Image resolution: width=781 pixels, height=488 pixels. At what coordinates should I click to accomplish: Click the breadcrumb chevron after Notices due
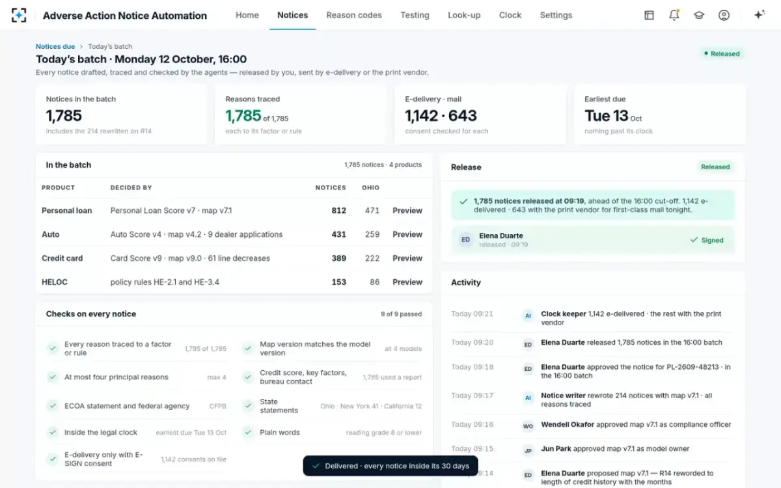click(81, 47)
